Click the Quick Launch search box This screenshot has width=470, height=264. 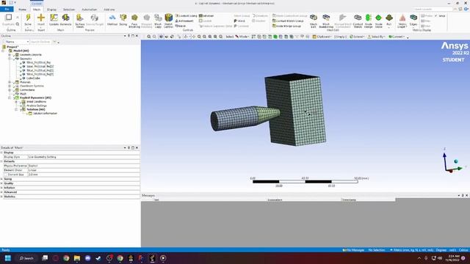pyautogui.click(x=433, y=10)
